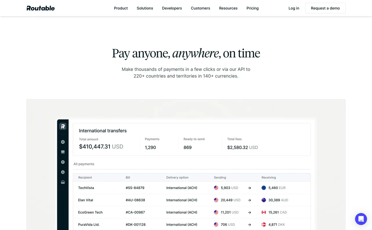Select the All payments view
Viewport: 372px width, 230px height.
click(x=84, y=164)
